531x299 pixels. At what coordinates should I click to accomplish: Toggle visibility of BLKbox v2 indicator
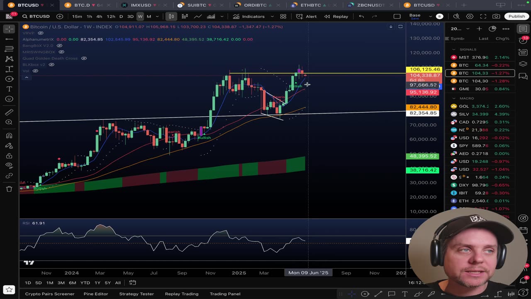click(x=51, y=64)
